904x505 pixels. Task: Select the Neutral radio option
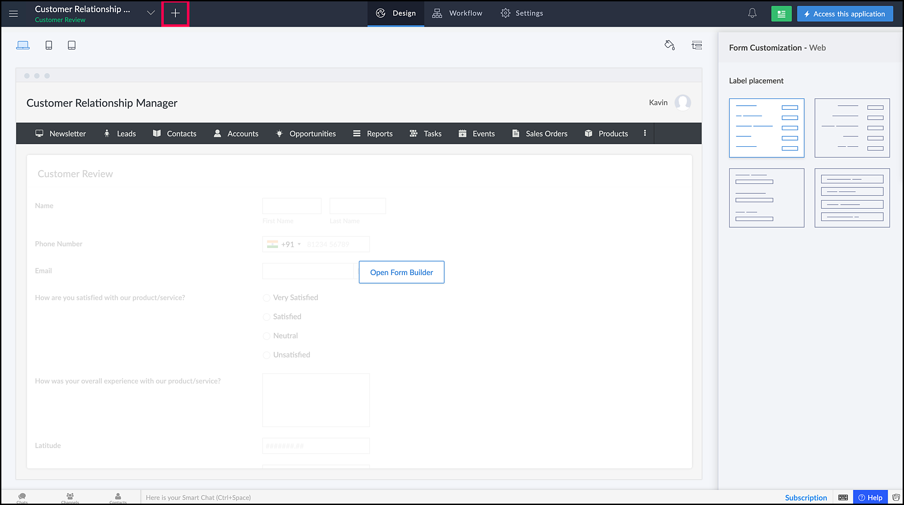tap(267, 336)
